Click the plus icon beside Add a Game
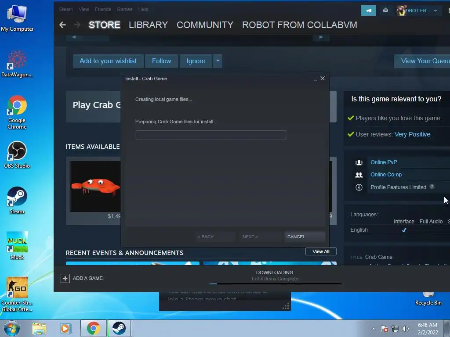The height and width of the screenshot is (337, 450). [65, 278]
